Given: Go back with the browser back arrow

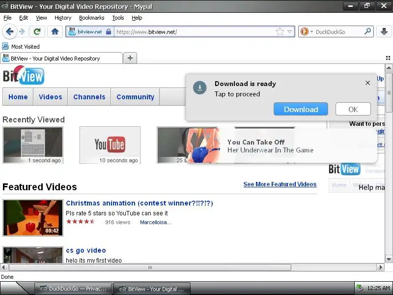Looking at the screenshot, I should coord(9,31).
